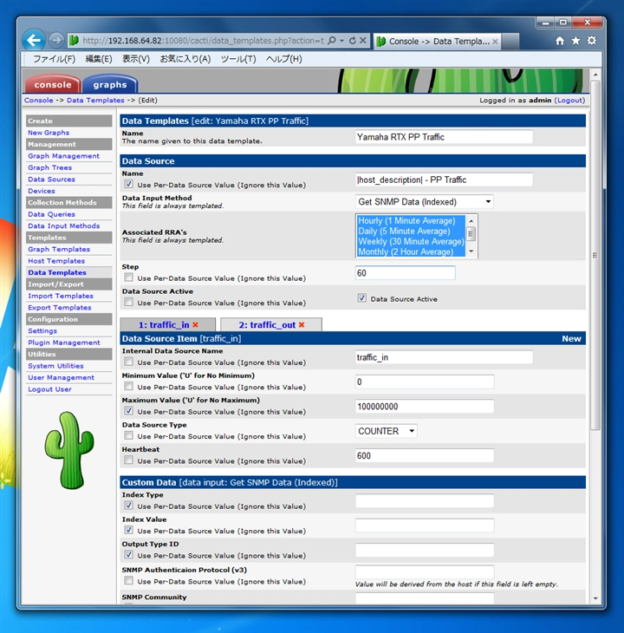
Task: Uncheck the Data Source Active checkbox
Action: point(361,298)
